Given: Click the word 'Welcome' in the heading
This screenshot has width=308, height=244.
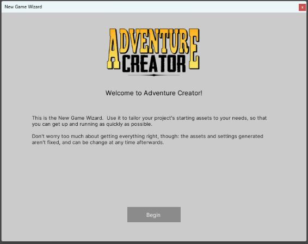Looking at the screenshot, I should (x=120, y=93).
